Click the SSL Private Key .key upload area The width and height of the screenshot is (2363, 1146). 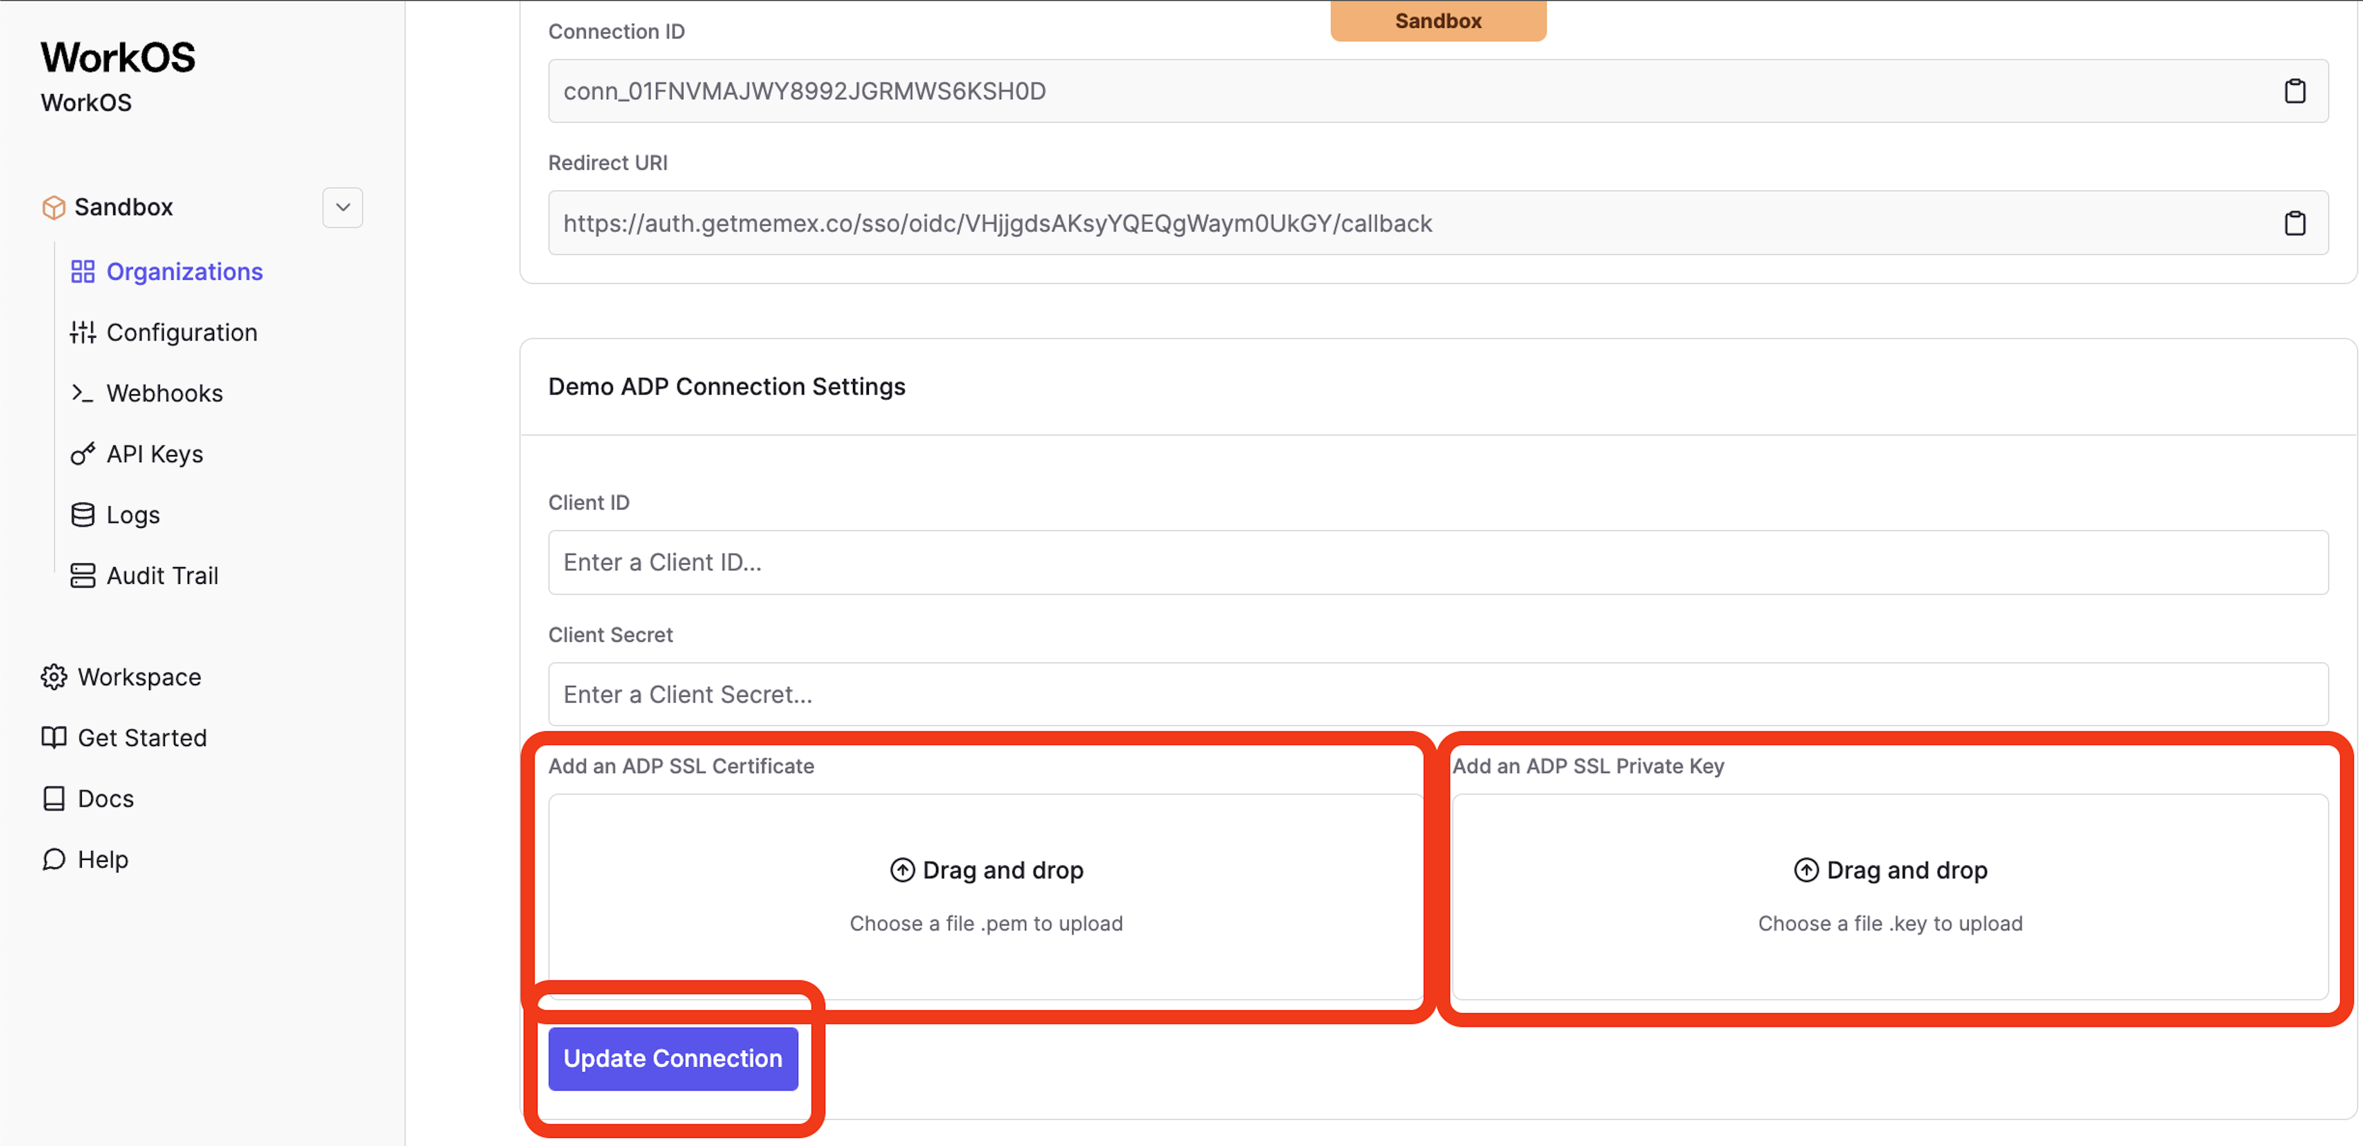tap(1890, 896)
